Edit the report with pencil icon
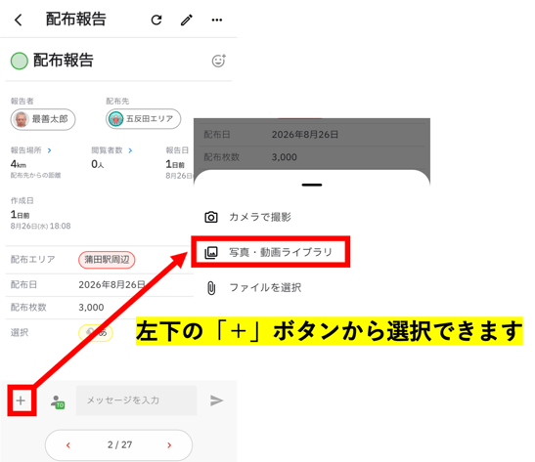The image size is (535, 462). click(187, 21)
